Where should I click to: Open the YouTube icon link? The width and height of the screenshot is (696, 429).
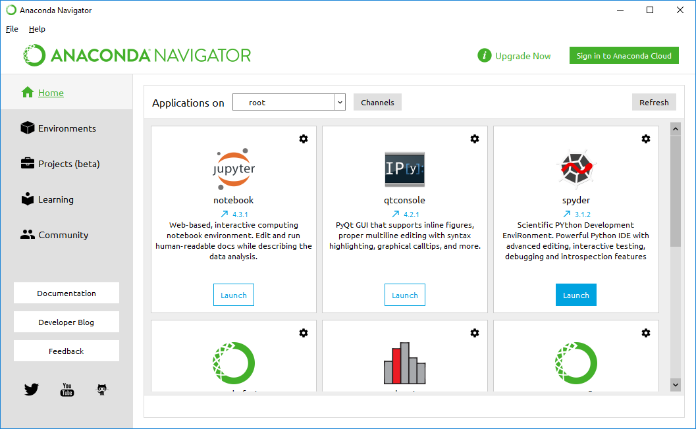click(67, 390)
